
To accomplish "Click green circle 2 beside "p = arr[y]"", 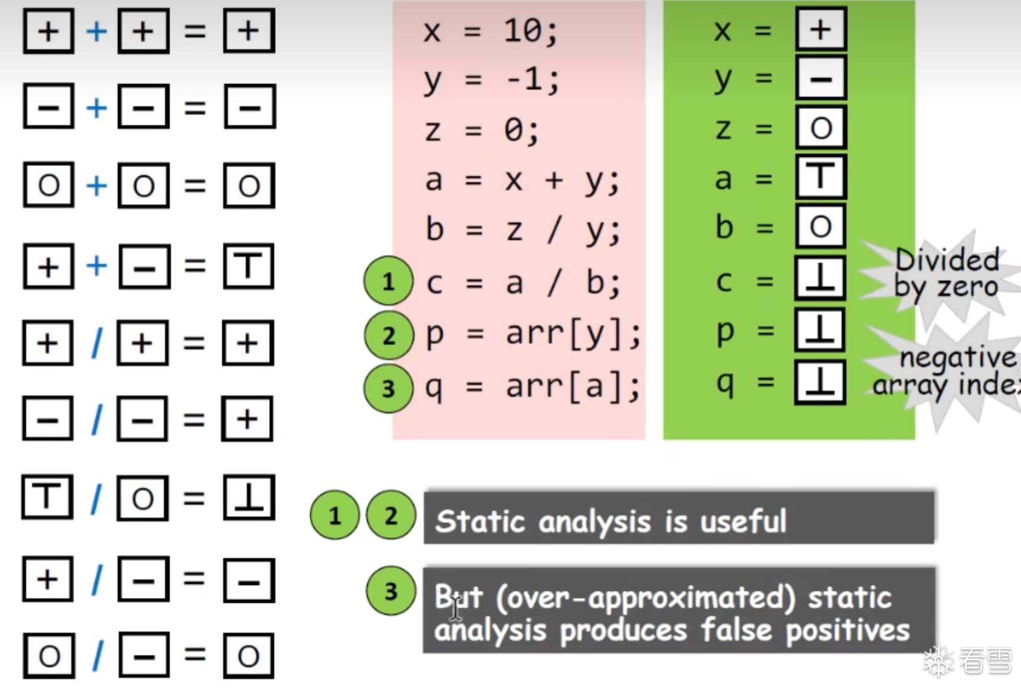I will [389, 335].
